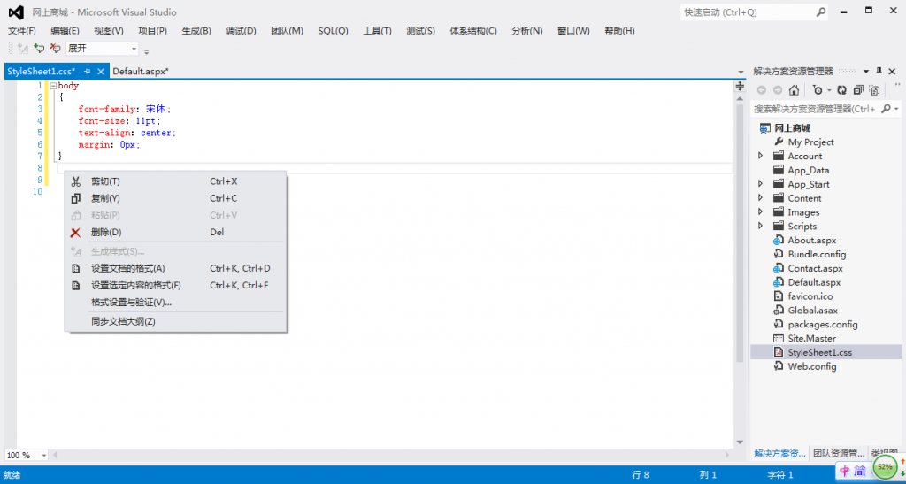Click the editor split handle icon
The height and width of the screenshot is (484, 906).
click(x=739, y=86)
